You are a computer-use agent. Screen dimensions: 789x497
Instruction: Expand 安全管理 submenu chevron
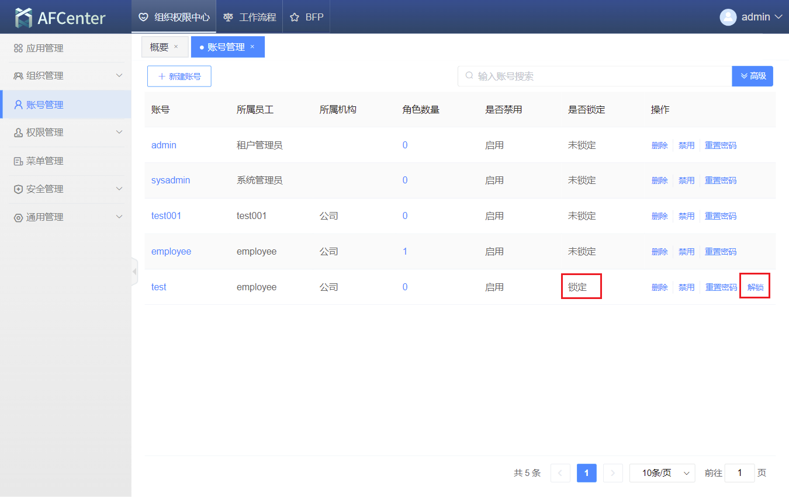coord(119,189)
